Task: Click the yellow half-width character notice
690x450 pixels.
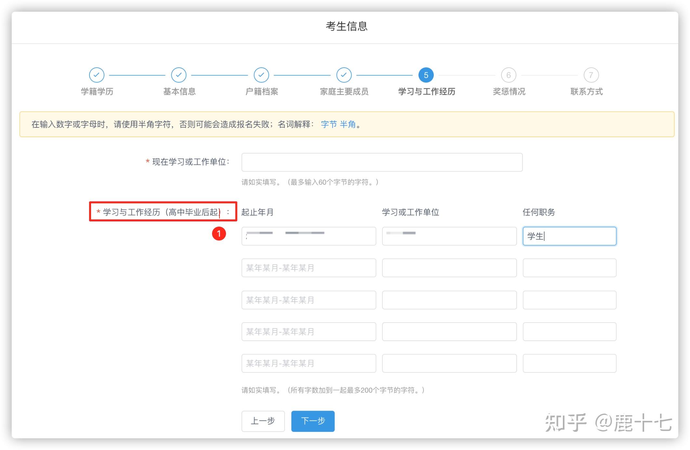Action: (x=347, y=124)
